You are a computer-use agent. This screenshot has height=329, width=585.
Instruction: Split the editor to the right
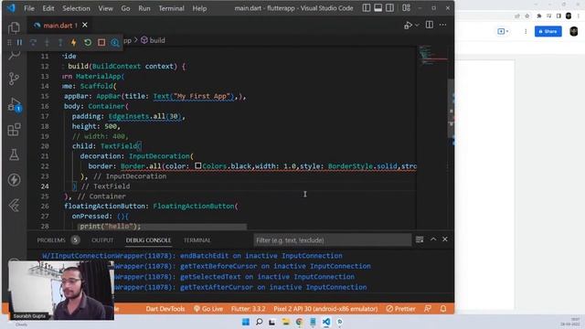(430, 25)
